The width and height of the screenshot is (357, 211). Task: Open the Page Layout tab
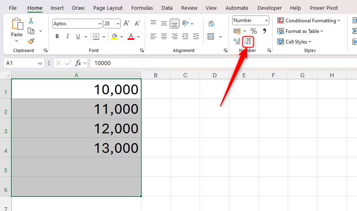(x=108, y=8)
